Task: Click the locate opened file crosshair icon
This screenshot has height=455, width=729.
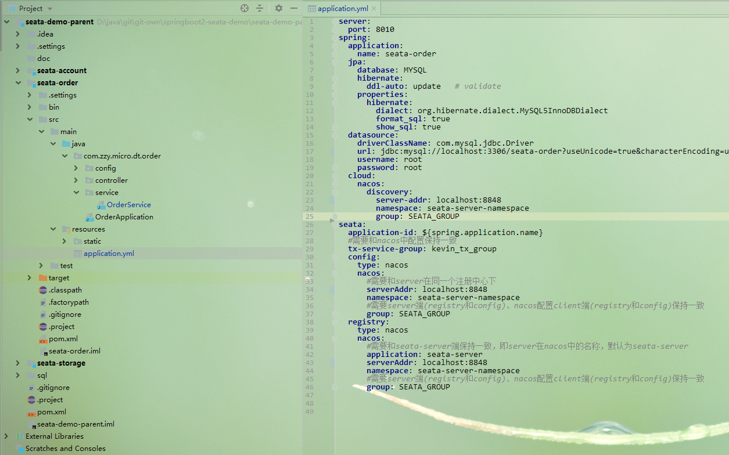Action: pos(245,8)
